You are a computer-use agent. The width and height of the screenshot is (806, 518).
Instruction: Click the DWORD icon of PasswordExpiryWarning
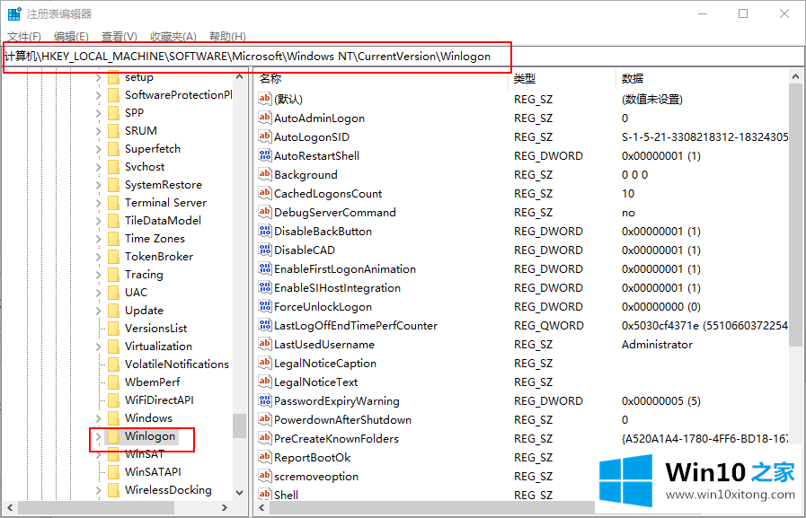[x=265, y=400]
